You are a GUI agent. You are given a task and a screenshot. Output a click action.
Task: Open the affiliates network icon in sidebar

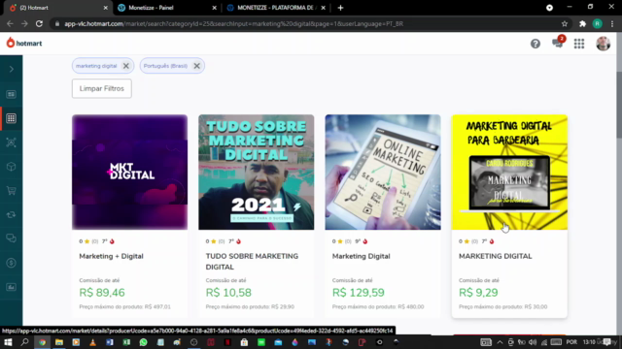[x=11, y=143]
